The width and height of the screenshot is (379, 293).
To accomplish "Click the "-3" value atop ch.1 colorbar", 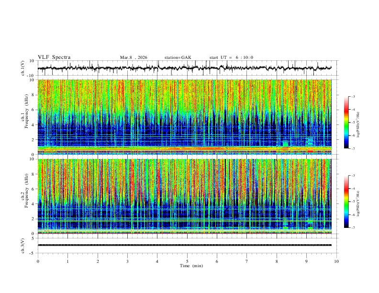I will pos(353,96).
